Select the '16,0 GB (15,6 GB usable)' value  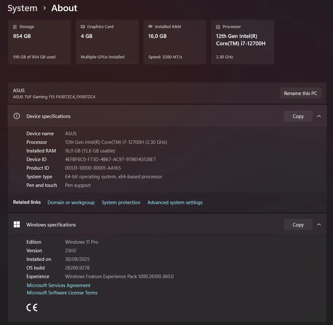click(90, 151)
